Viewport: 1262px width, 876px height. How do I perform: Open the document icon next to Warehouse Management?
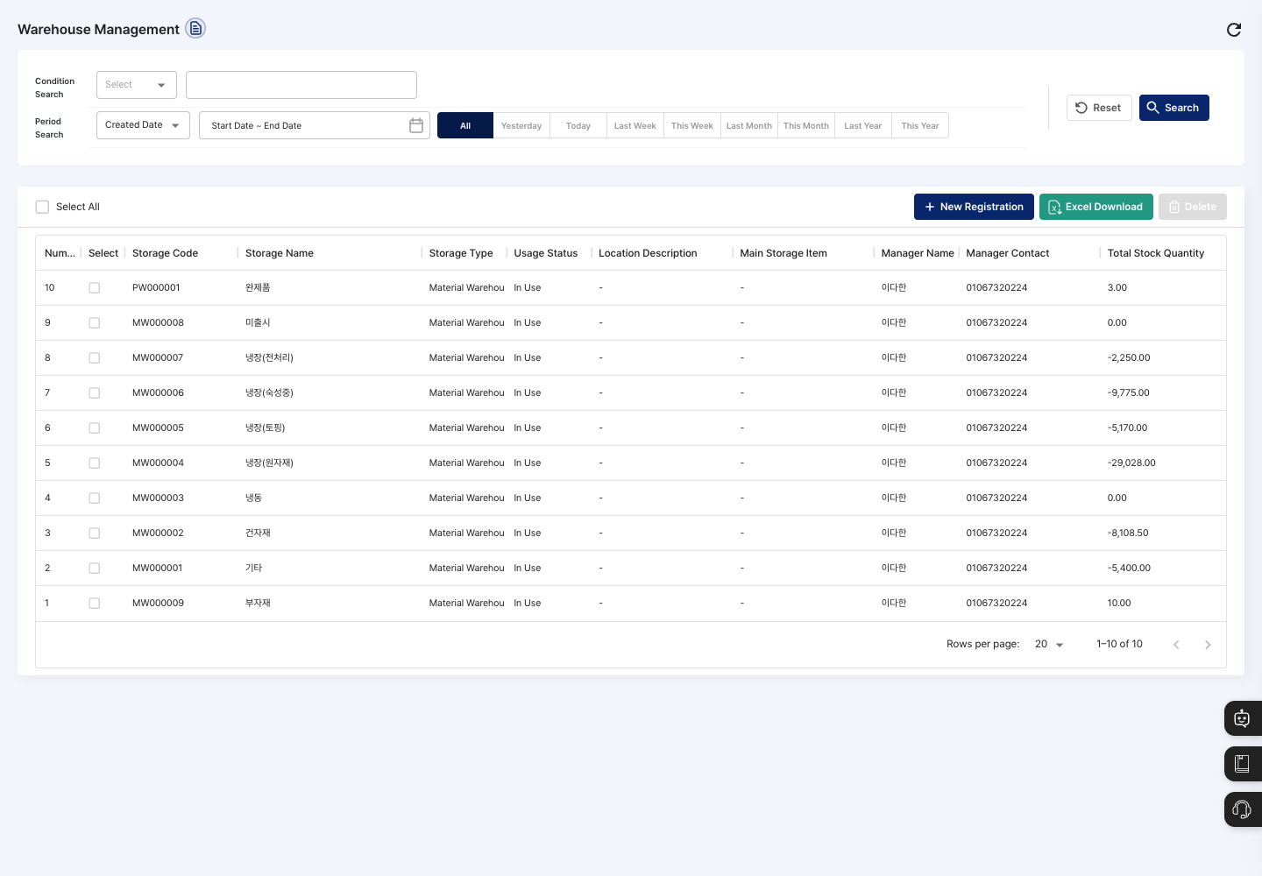tap(195, 29)
